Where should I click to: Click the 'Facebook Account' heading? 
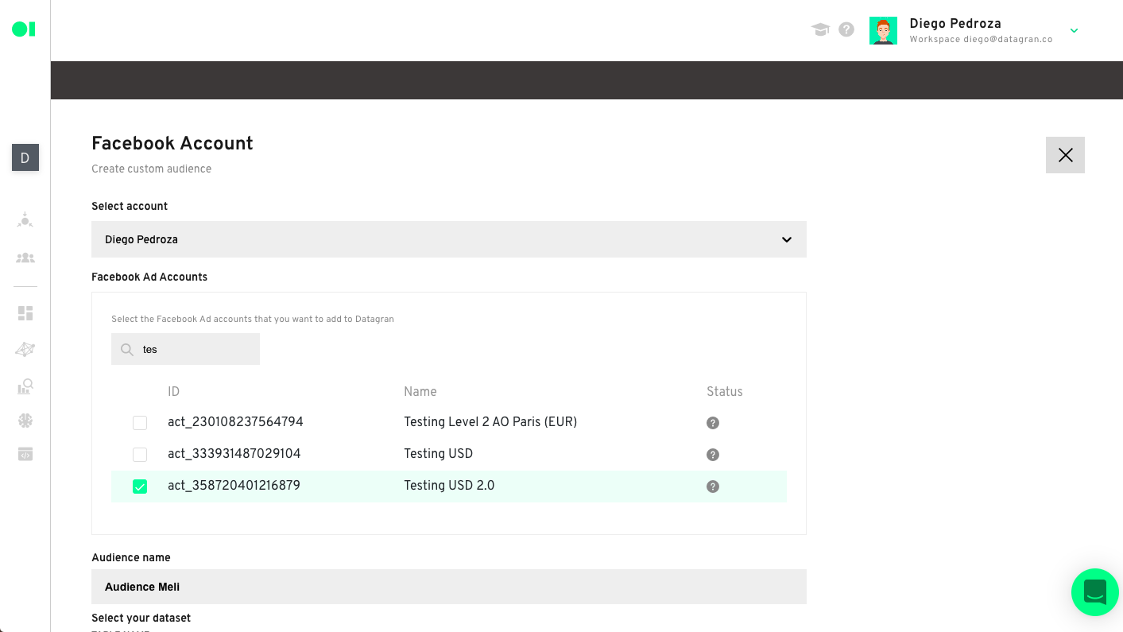[x=172, y=143]
